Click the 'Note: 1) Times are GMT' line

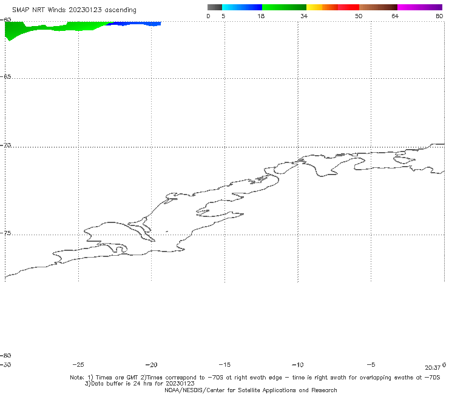pos(255,378)
